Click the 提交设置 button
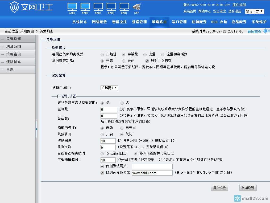The width and height of the screenshot is (270, 203). (219, 188)
